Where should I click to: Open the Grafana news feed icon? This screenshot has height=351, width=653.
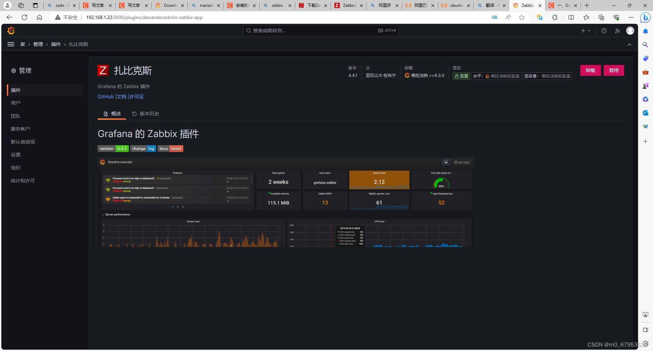tap(617, 31)
